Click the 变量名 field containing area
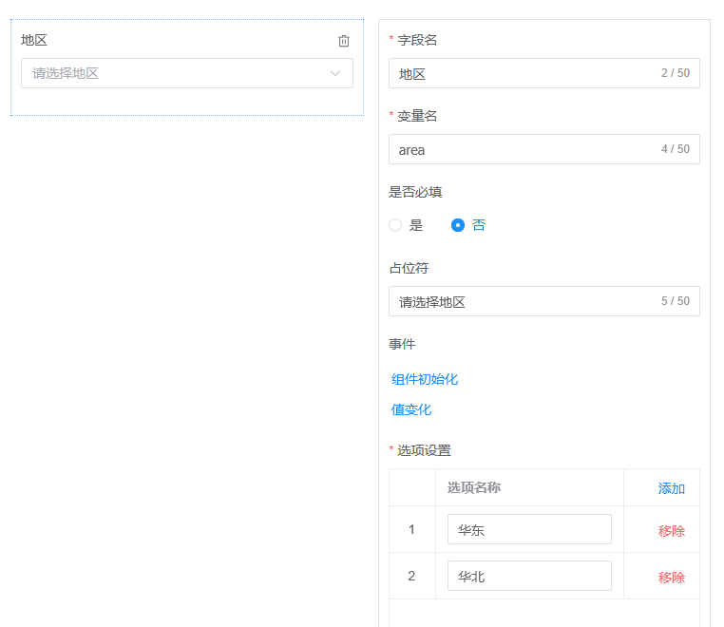The height and width of the screenshot is (627, 724). click(523, 149)
